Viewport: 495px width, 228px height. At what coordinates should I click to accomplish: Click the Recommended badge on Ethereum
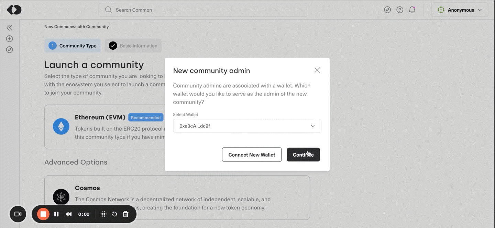point(146,118)
